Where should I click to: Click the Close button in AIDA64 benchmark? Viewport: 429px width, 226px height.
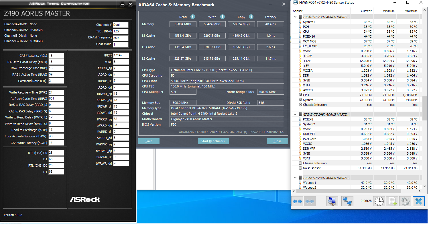(x=278, y=141)
